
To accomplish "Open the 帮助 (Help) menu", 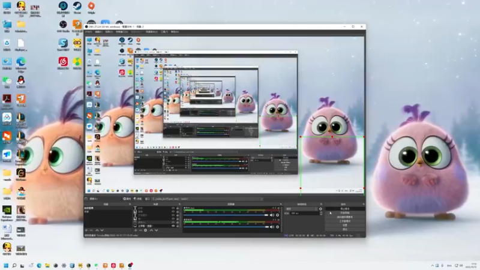I will click(175, 32).
